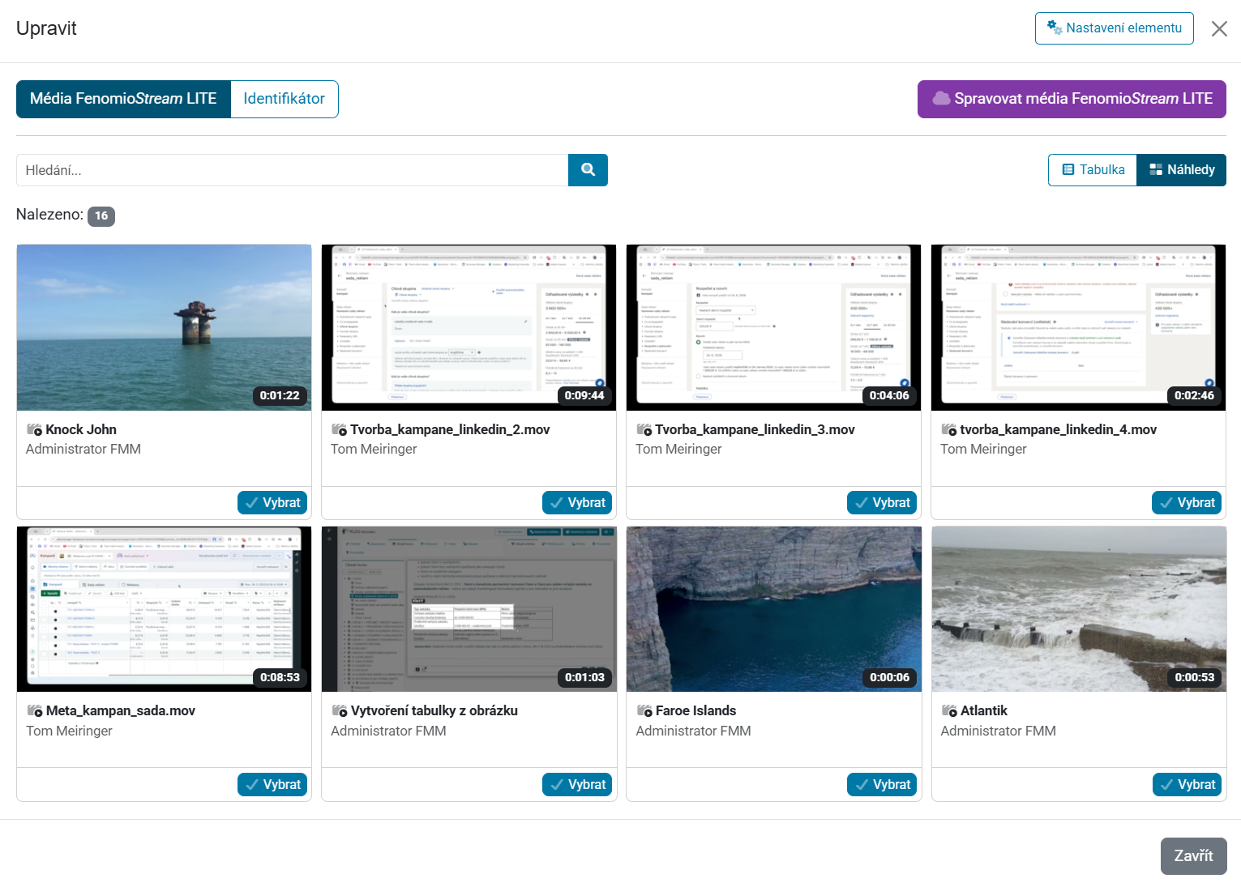Screen dimensions: 1241x887
Task: Open Spravovat média FenomioStream LITE
Action: (1072, 99)
